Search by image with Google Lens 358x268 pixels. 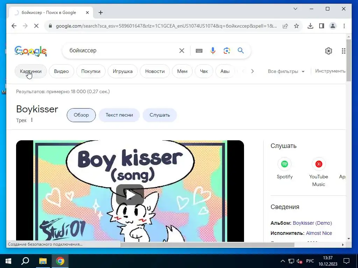click(x=227, y=51)
